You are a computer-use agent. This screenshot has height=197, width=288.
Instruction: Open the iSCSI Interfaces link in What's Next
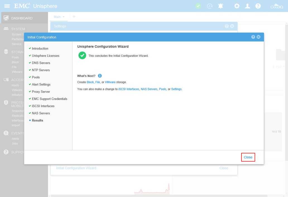129,89
